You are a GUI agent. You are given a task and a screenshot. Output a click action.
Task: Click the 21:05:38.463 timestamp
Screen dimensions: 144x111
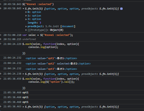pyautogui.click(x=12, y=107)
